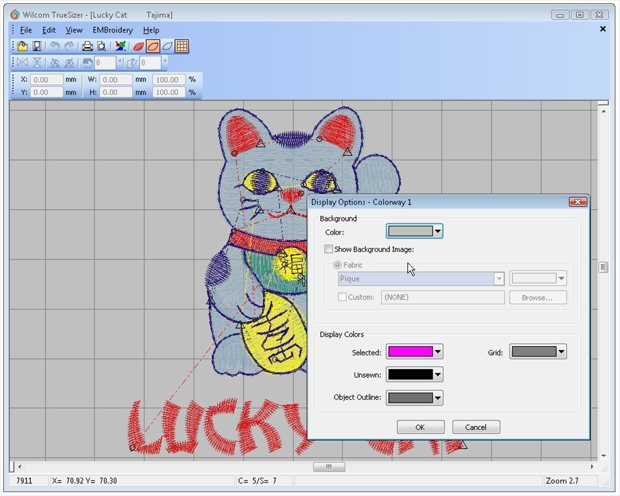Click the width percentage field
The height and width of the screenshot is (496, 620).
pyautogui.click(x=169, y=79)
